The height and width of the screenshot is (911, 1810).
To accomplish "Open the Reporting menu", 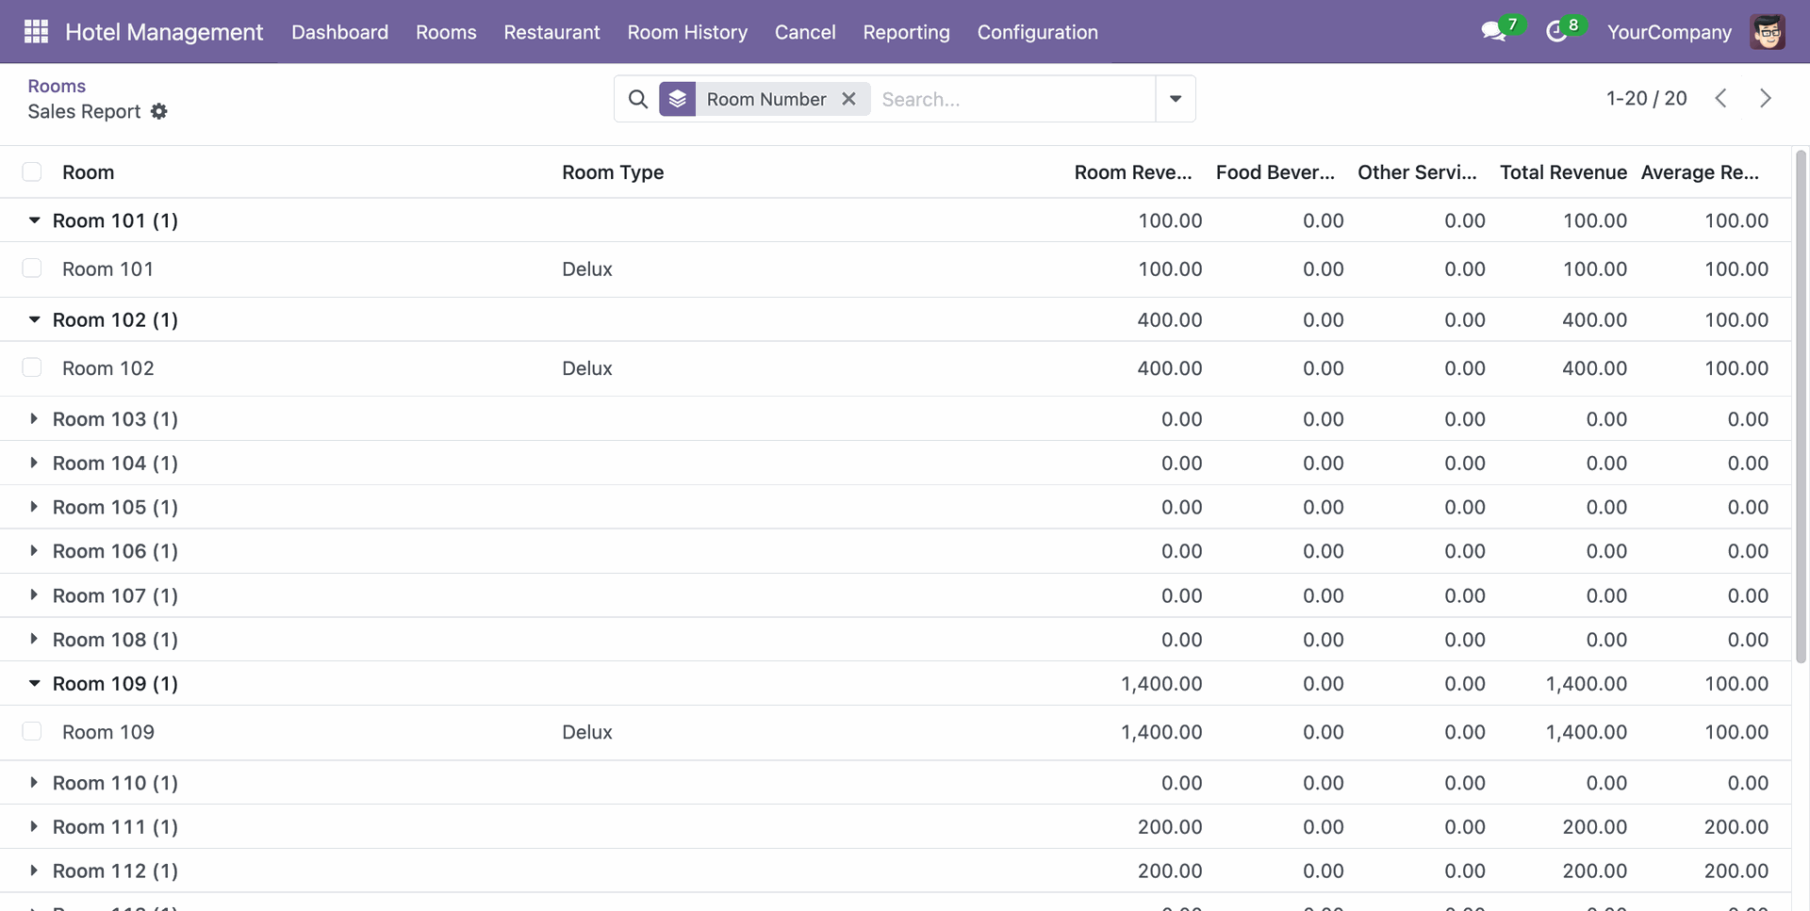I will point(905,32).
